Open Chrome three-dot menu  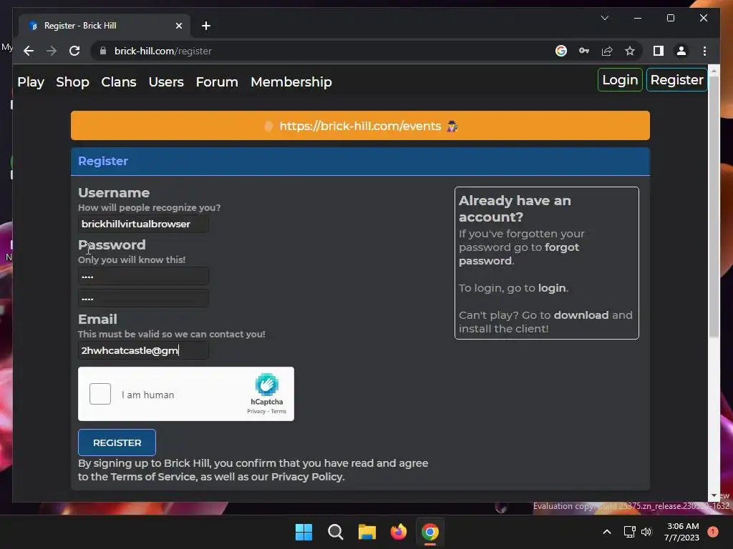tap(704, 51)
